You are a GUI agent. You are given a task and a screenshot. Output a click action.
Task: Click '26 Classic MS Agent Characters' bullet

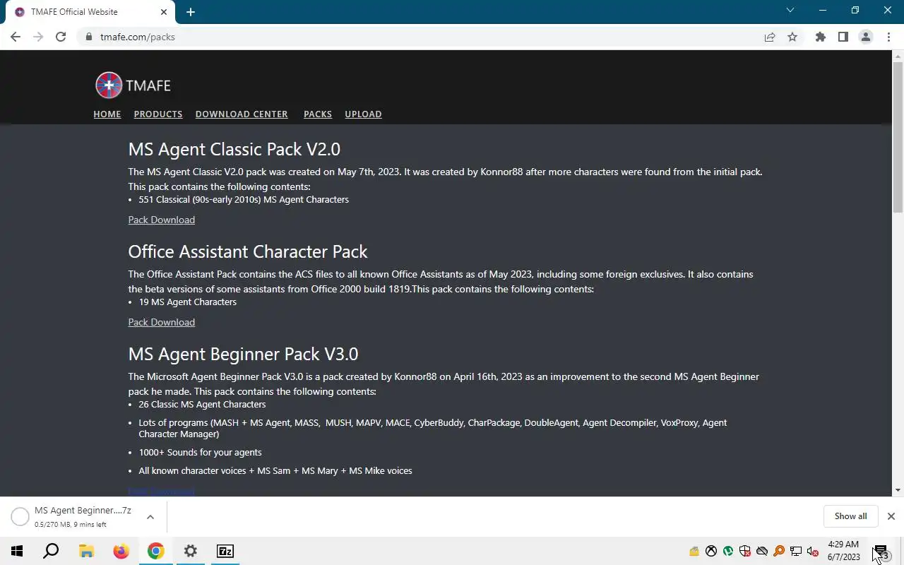pyautogui.click(x=202, y=405)
